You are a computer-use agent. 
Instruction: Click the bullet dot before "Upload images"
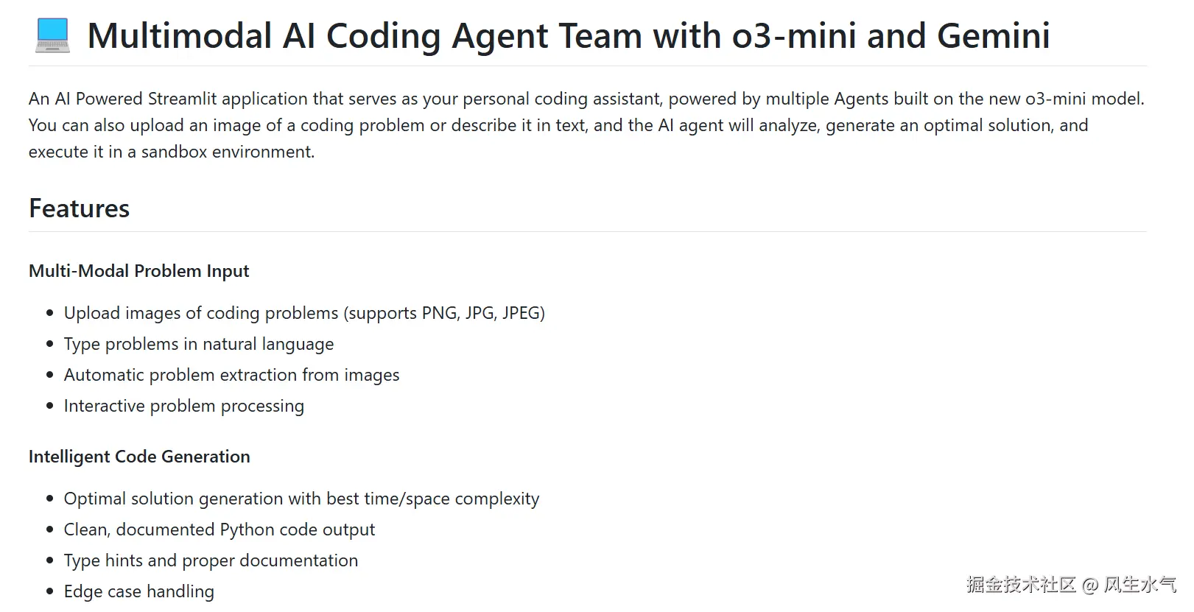(50, 313)
